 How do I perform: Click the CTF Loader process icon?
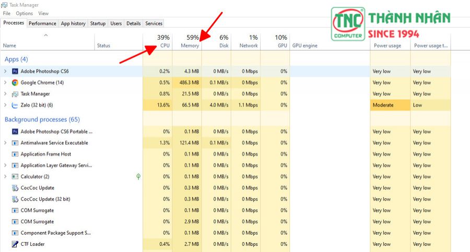tap(15, 244)
